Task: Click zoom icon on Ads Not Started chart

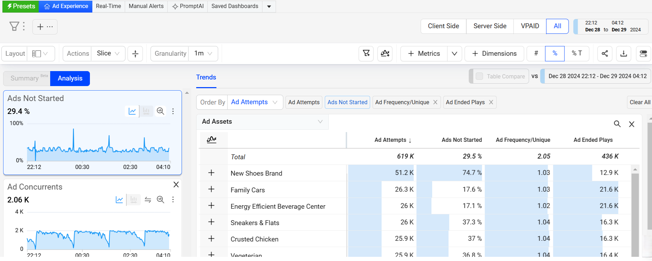Action: point(160,111)
